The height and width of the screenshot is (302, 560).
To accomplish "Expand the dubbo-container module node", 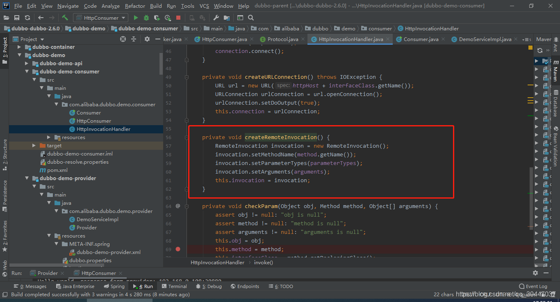I will [19, 47].
